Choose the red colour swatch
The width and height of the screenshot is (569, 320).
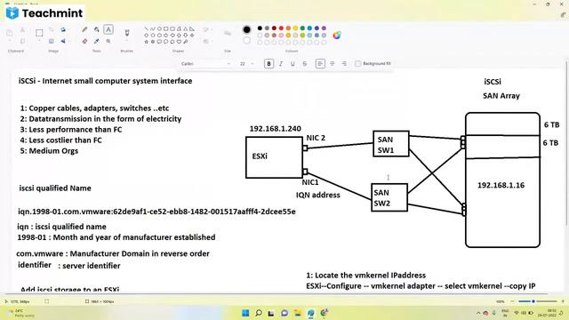281,28
